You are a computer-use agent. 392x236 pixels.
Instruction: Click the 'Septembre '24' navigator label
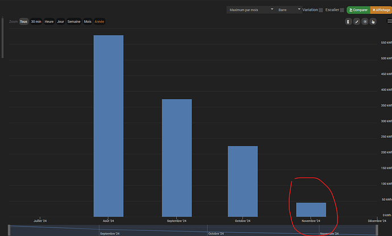(110, 234)
